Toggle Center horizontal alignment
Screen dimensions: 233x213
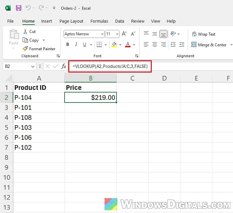(x=155, y=44)
